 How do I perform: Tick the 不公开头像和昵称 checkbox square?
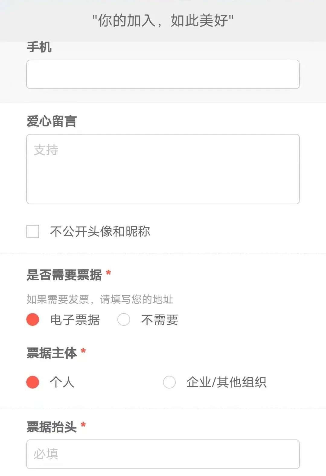[x=33, y=231]
